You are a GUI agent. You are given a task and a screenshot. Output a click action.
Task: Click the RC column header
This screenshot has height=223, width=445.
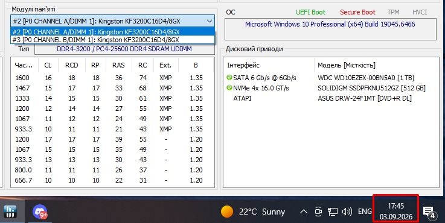142,65
